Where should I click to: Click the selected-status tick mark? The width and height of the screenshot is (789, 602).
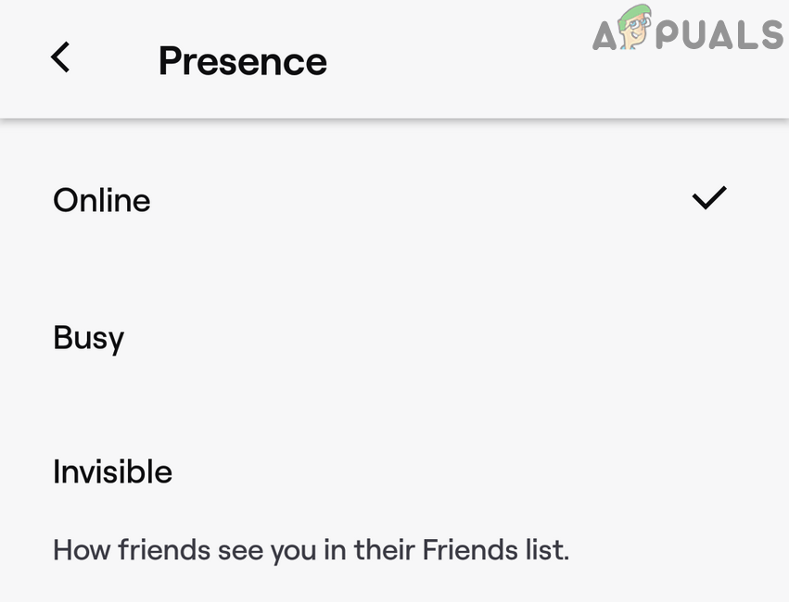click(709, 197)
